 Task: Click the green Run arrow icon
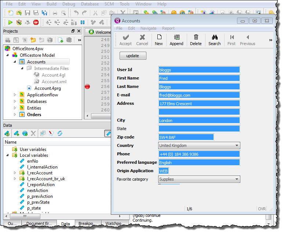tap(10, 22)
